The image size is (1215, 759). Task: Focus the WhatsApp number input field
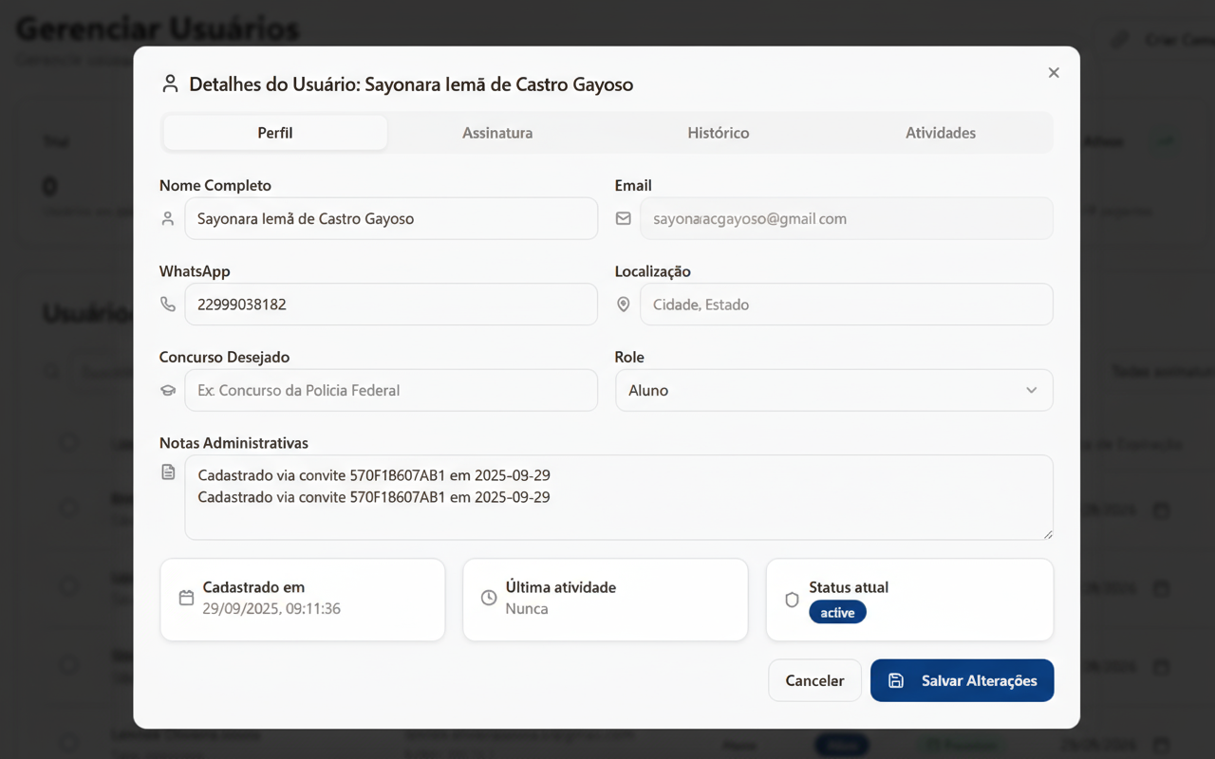pos(390,305)
